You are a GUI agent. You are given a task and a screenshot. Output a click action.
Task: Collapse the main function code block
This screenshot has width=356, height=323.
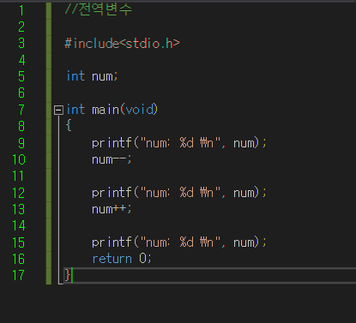click(58, 110)
